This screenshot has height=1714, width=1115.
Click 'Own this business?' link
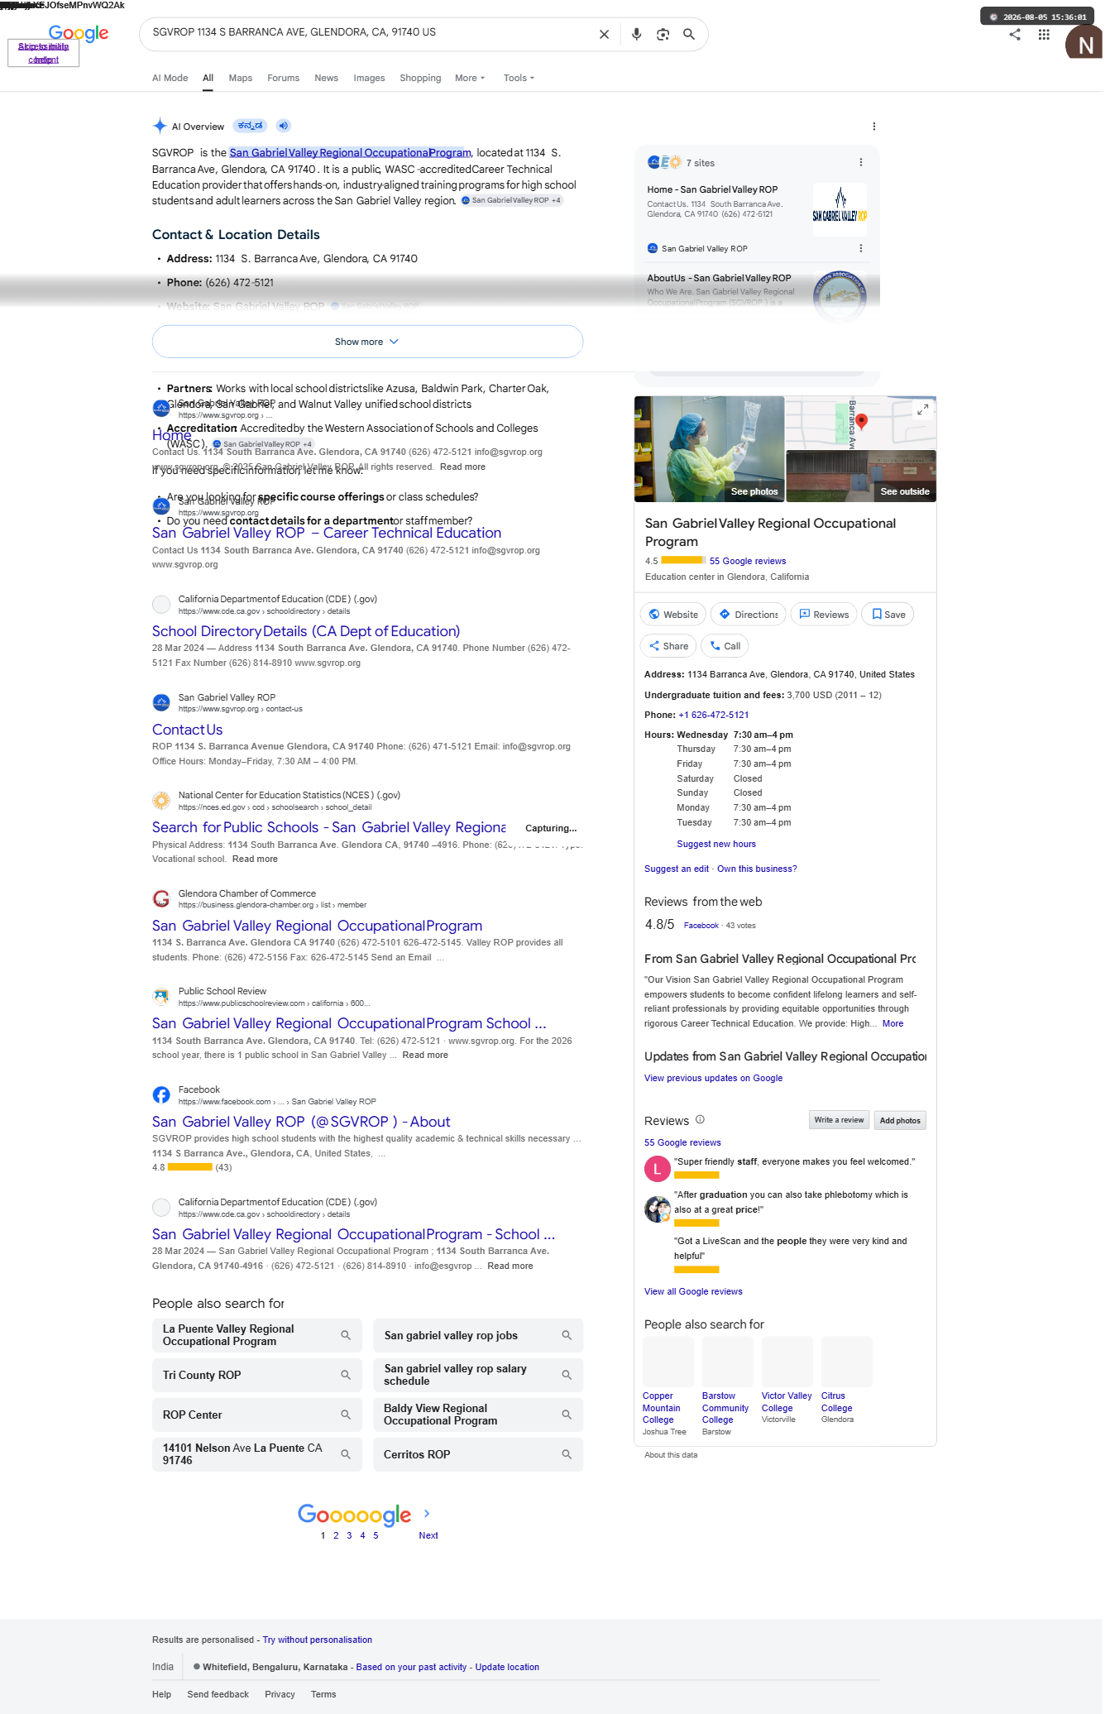[x=757, y=869]
